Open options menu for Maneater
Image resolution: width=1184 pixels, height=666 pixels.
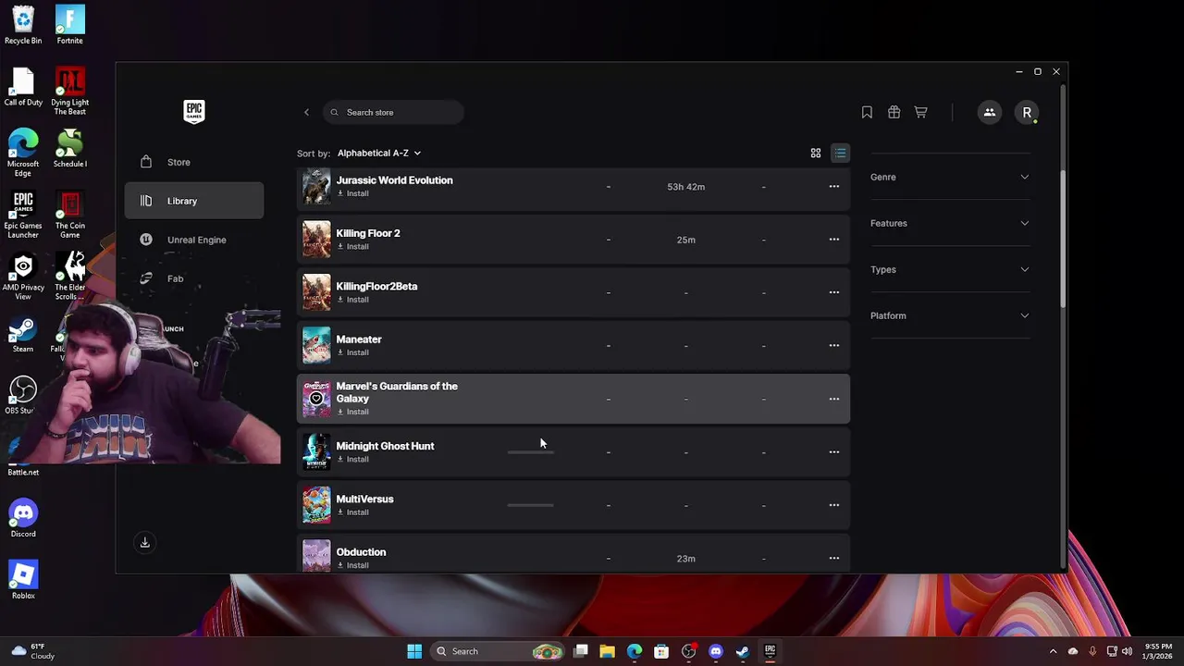pos(833,345)
